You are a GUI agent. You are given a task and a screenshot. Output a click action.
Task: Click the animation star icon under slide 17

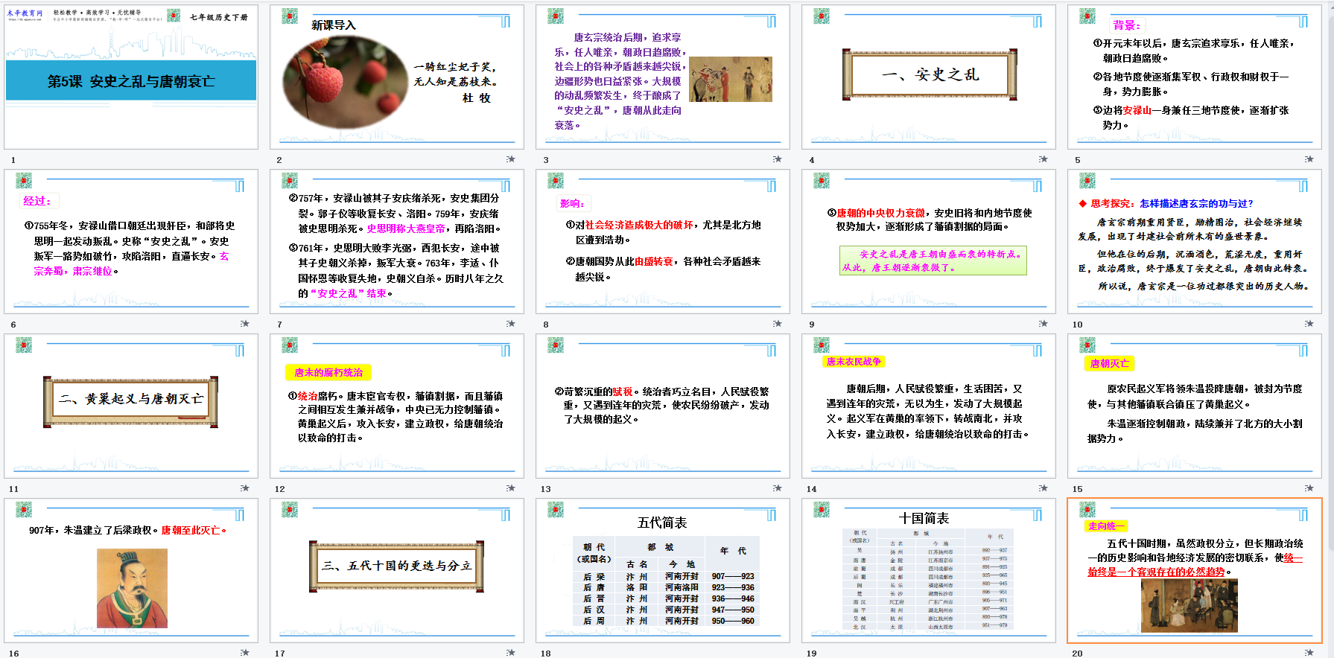(510, 653)
